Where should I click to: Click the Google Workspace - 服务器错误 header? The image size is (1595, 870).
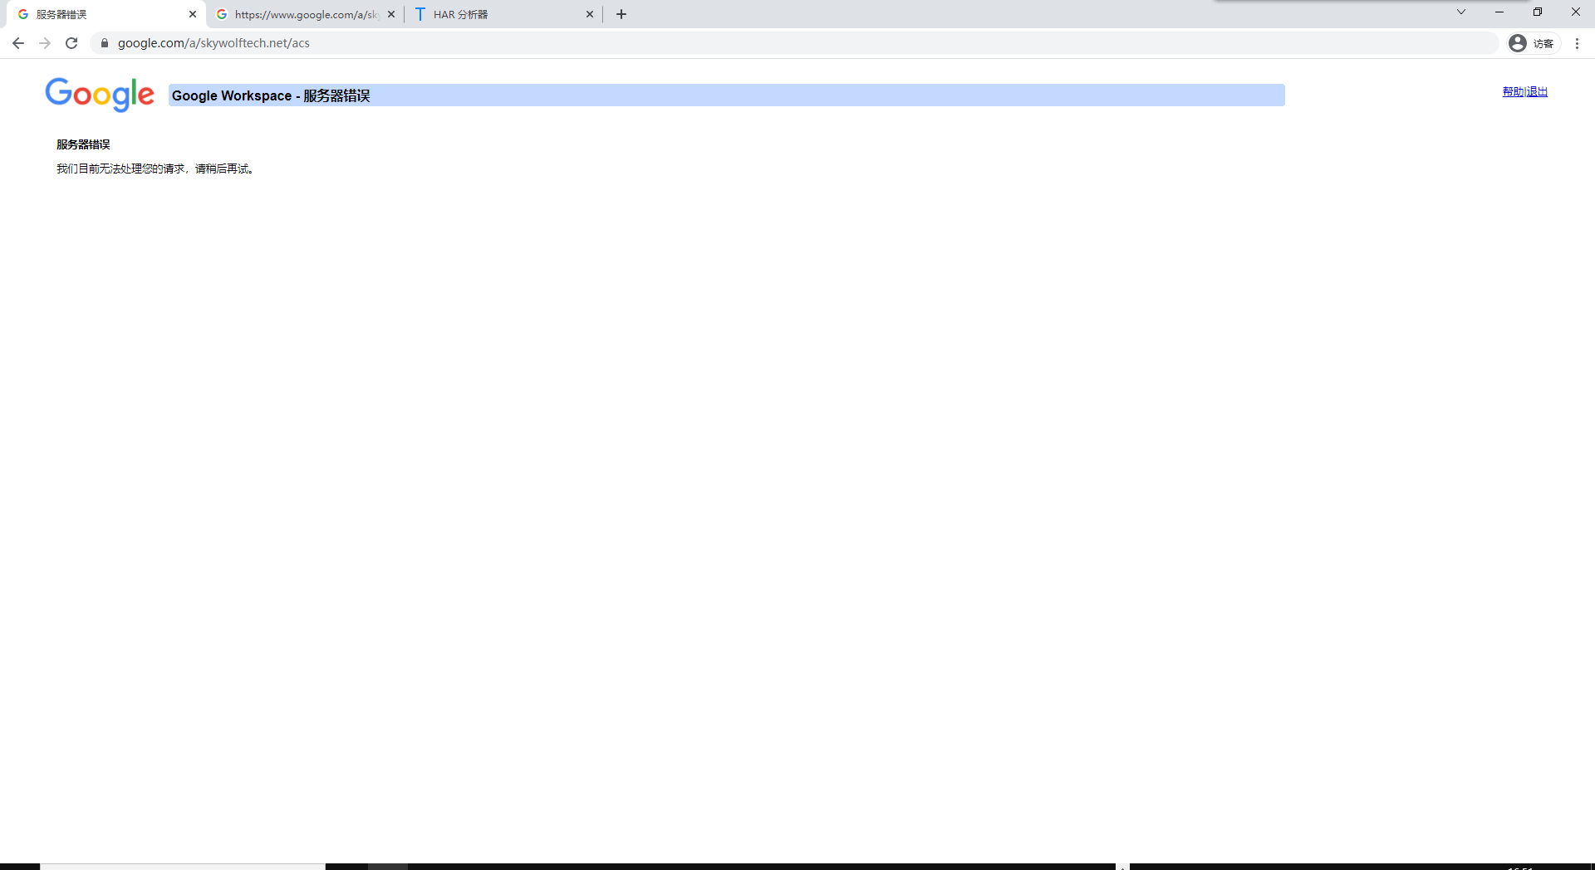click(727, 95)
